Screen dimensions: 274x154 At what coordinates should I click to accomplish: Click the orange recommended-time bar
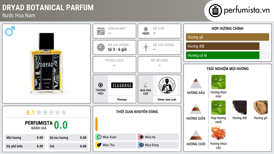click(x=96, y=124)
